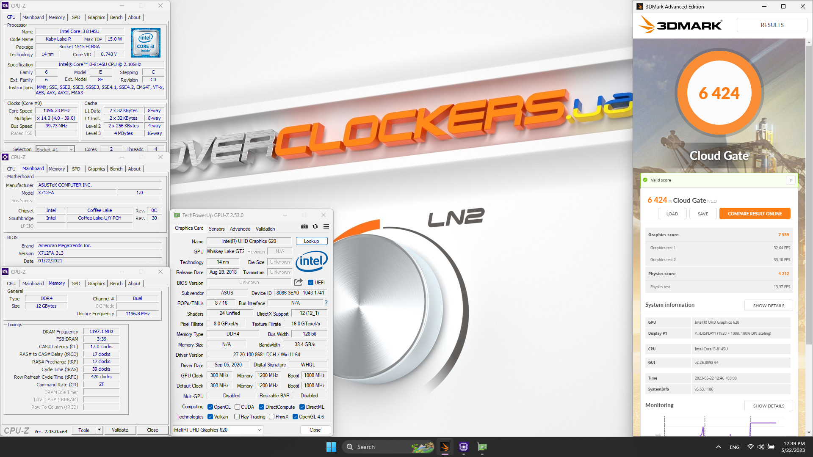Enable the CUDA checkbox

[237, 407]
